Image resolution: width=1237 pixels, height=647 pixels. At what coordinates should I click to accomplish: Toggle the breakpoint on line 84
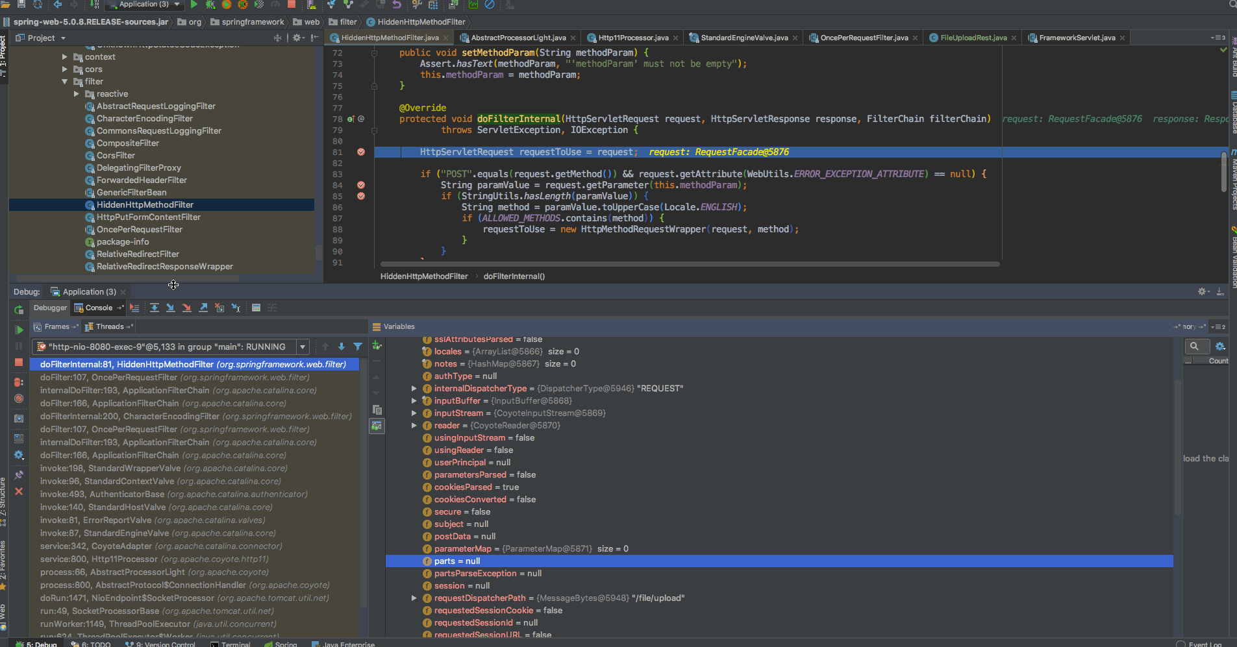click(361, 185)
